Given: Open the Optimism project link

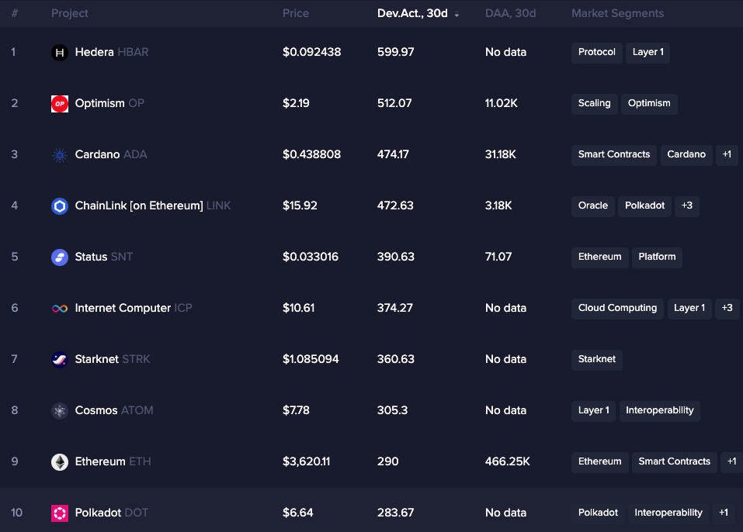Looking at the screenshot, I should (100, 103).
